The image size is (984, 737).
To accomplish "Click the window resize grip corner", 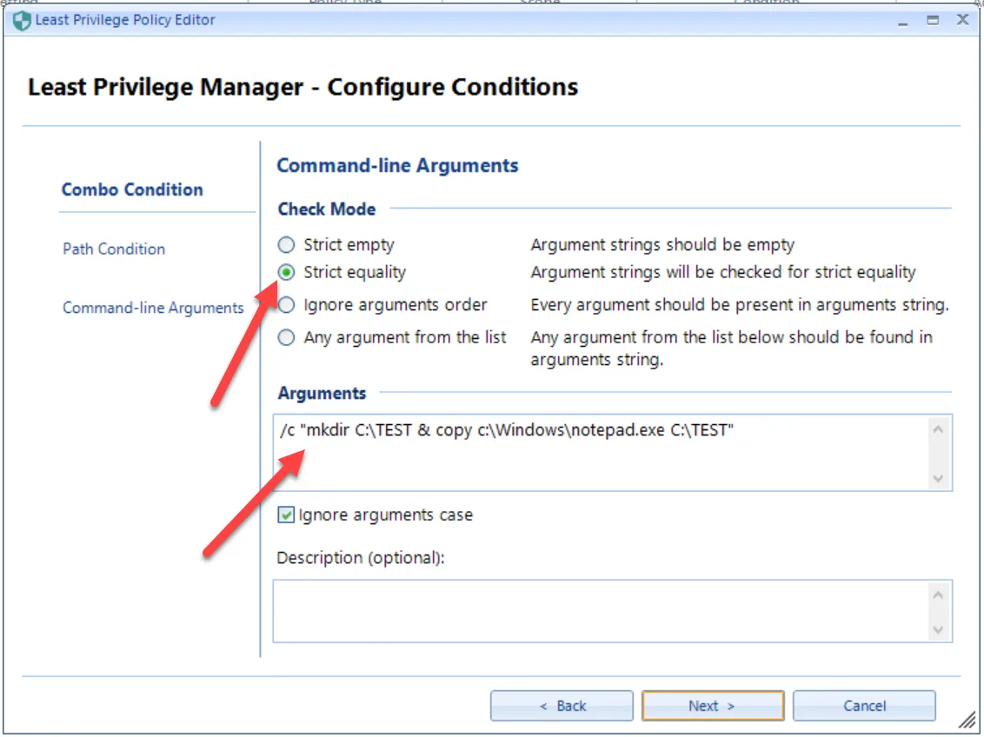I will point(966,720).
